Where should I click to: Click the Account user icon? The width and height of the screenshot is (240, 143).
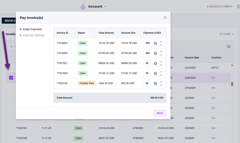tap(83, 7)
